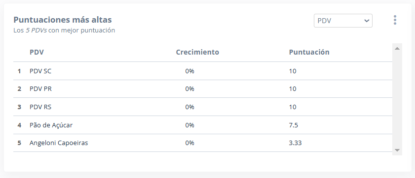Viewport: 415px width, 178px height.
Task: Open the three-dot options menu
Action: click(395, 20)
